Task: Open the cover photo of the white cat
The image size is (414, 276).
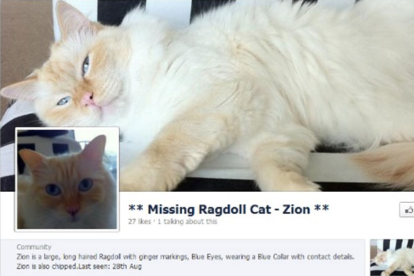Action: 207,96
